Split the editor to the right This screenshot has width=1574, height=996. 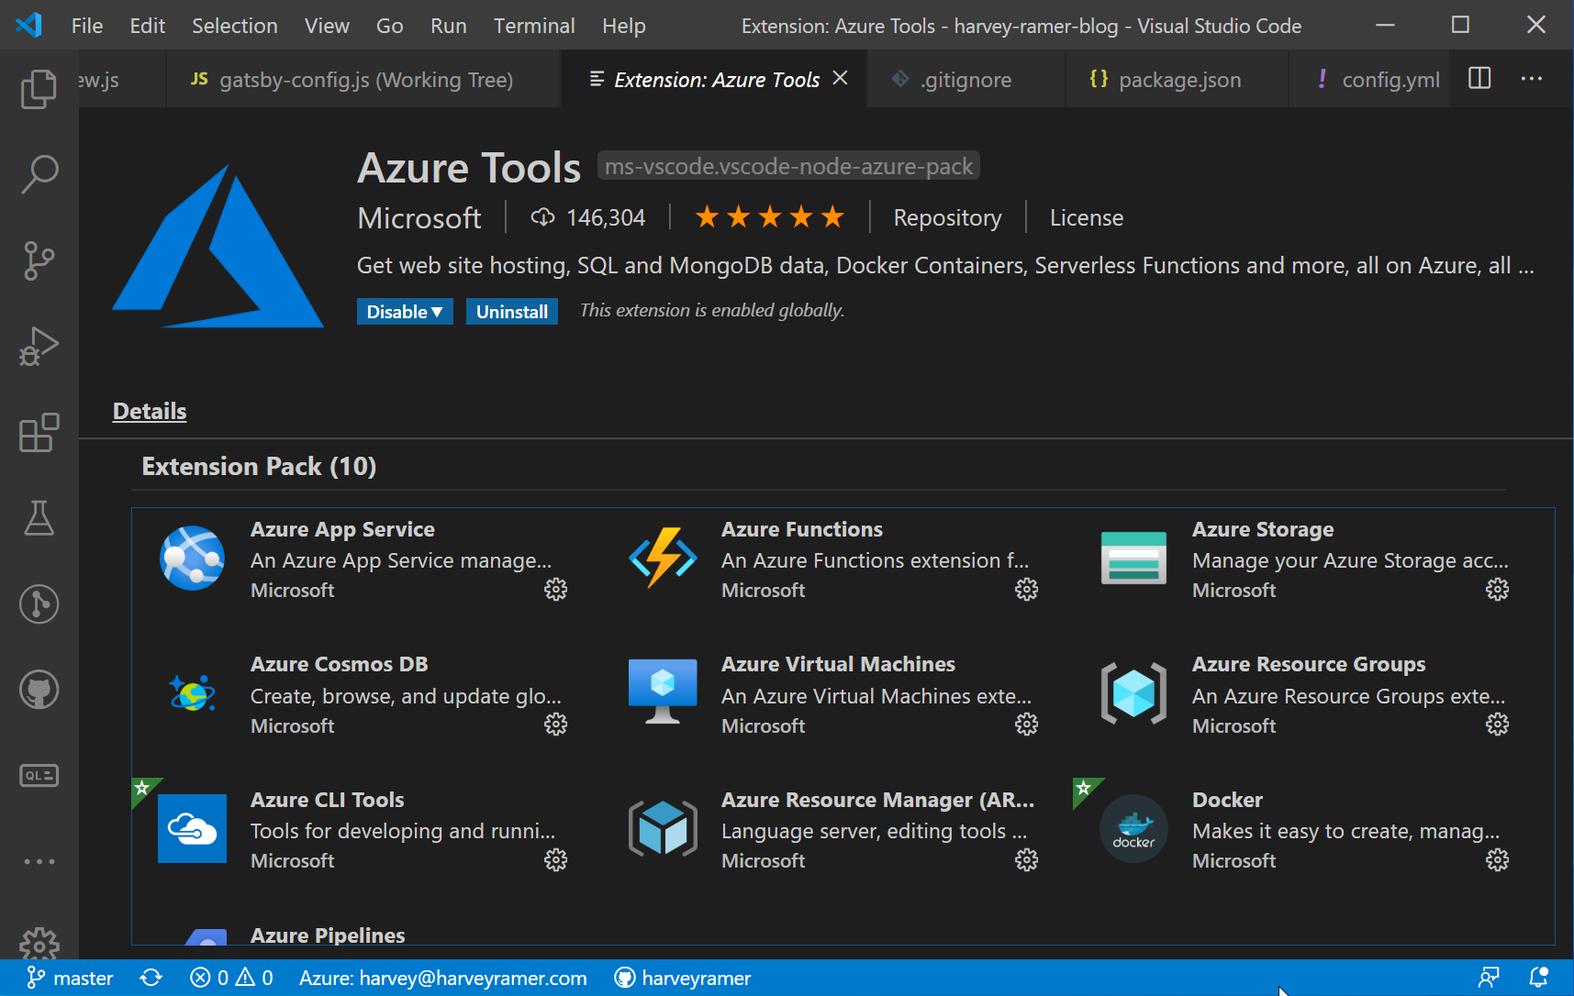click(x=1479, y=79)
